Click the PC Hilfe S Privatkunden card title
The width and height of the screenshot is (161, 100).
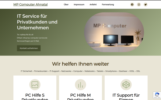(x=35, y=97)
